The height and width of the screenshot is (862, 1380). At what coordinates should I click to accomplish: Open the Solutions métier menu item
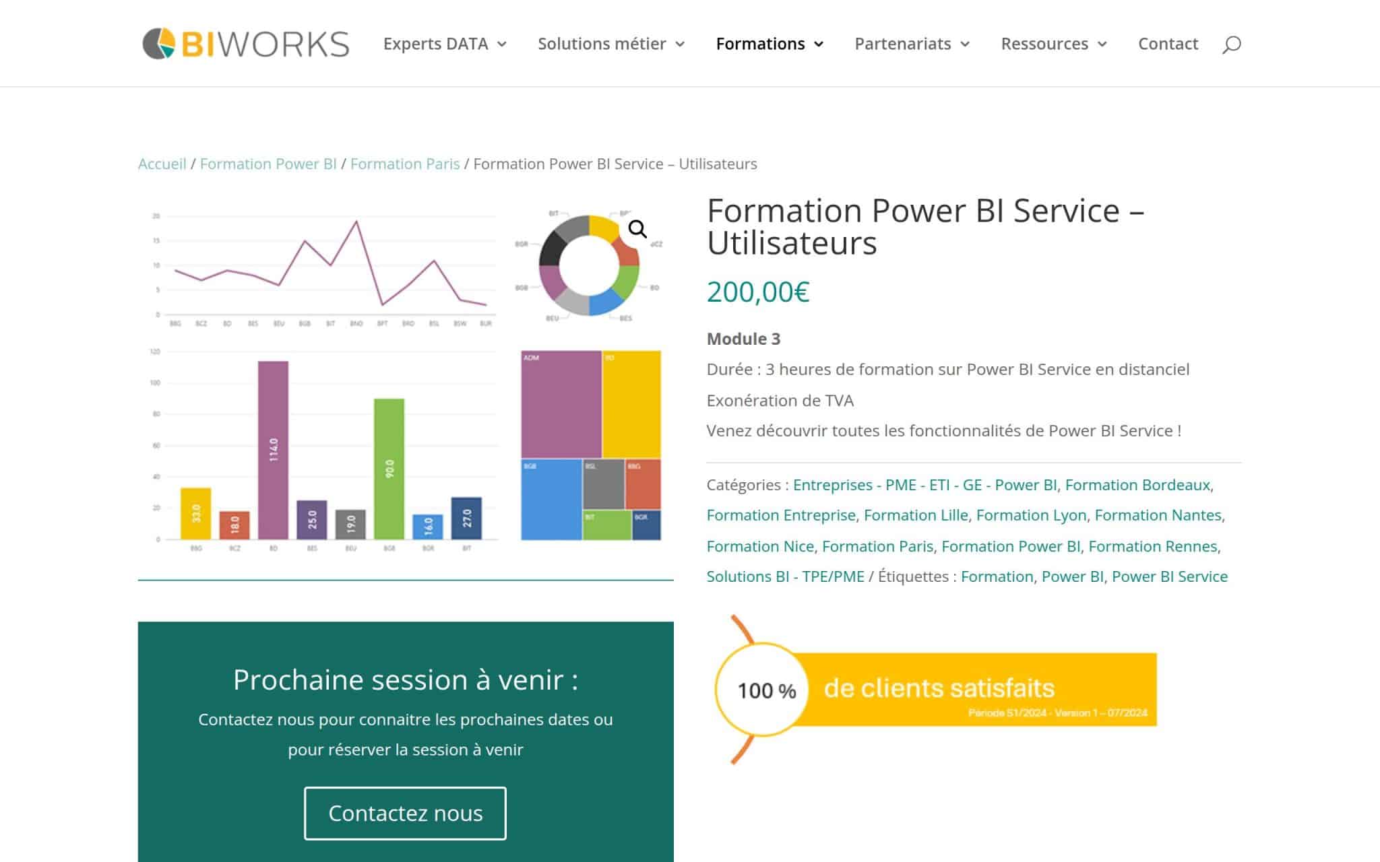point(602,44)
